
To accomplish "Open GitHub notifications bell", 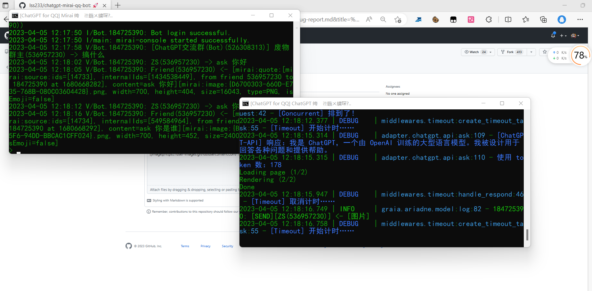I will pyautogui.click(x=553, y=35).
